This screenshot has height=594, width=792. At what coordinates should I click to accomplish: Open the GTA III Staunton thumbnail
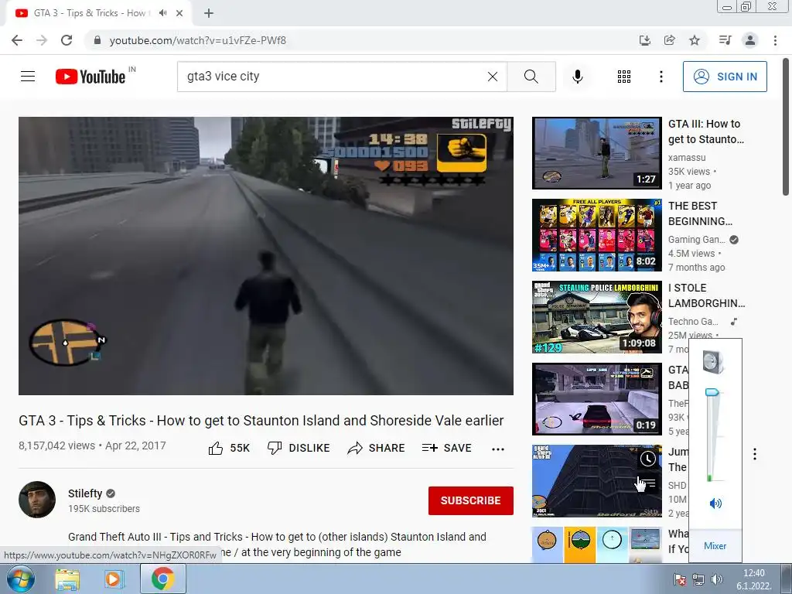click(x=596, y=153)
